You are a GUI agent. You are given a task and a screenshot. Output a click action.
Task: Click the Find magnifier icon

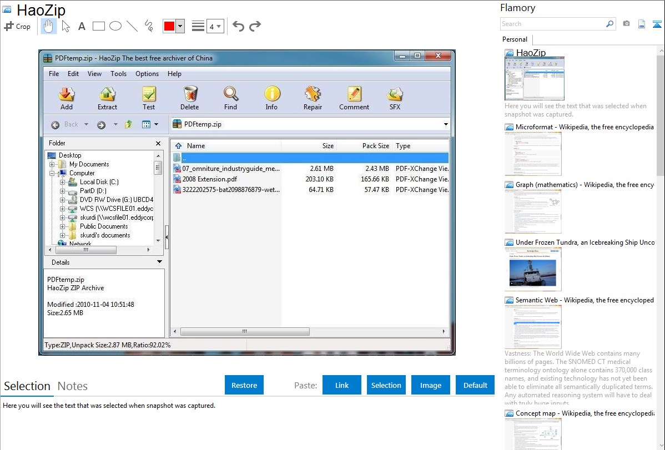(231, 98)
